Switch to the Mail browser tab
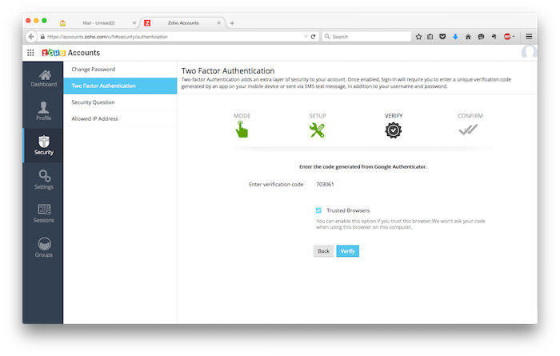Screen dimensions: 560x356 click(99, 23)
